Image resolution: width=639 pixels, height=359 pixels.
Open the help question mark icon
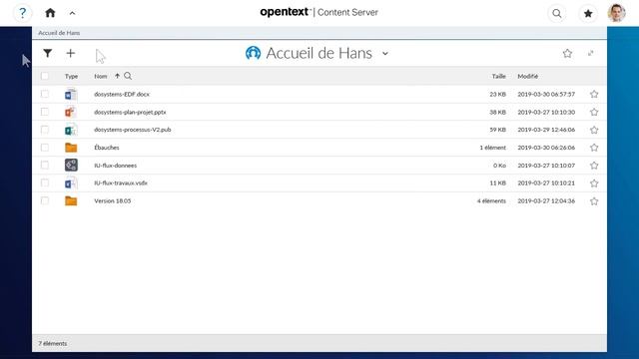[x=22, y=13]
